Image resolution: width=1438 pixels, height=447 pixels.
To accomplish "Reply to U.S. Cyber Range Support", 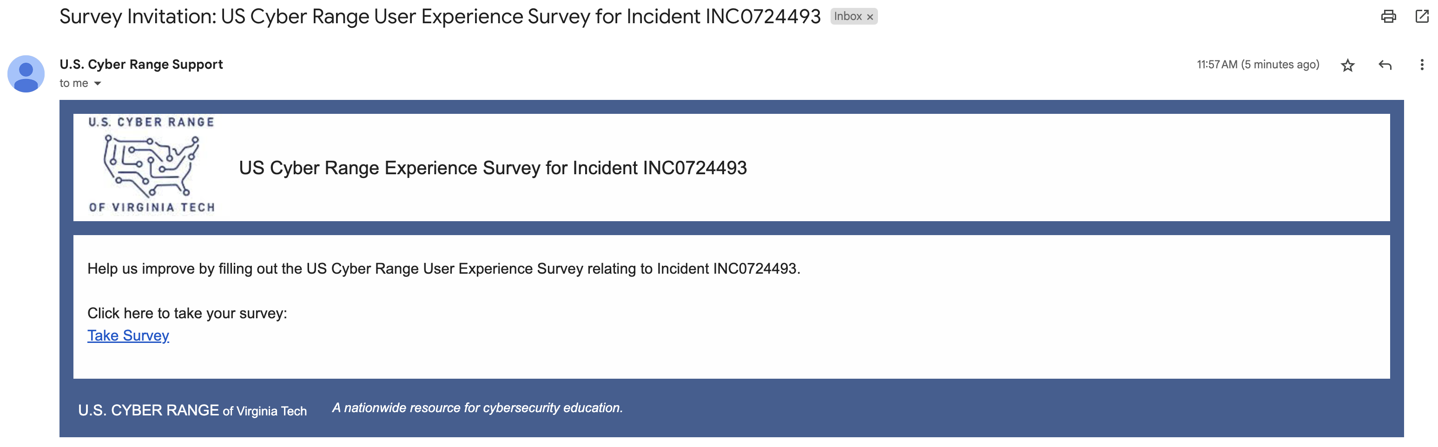I will coord(1385,66).
